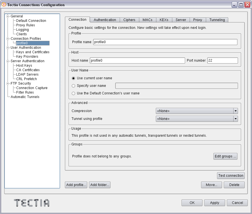Select the MACs tab
The height and width of the screenshot is (214, 252).
147,20
